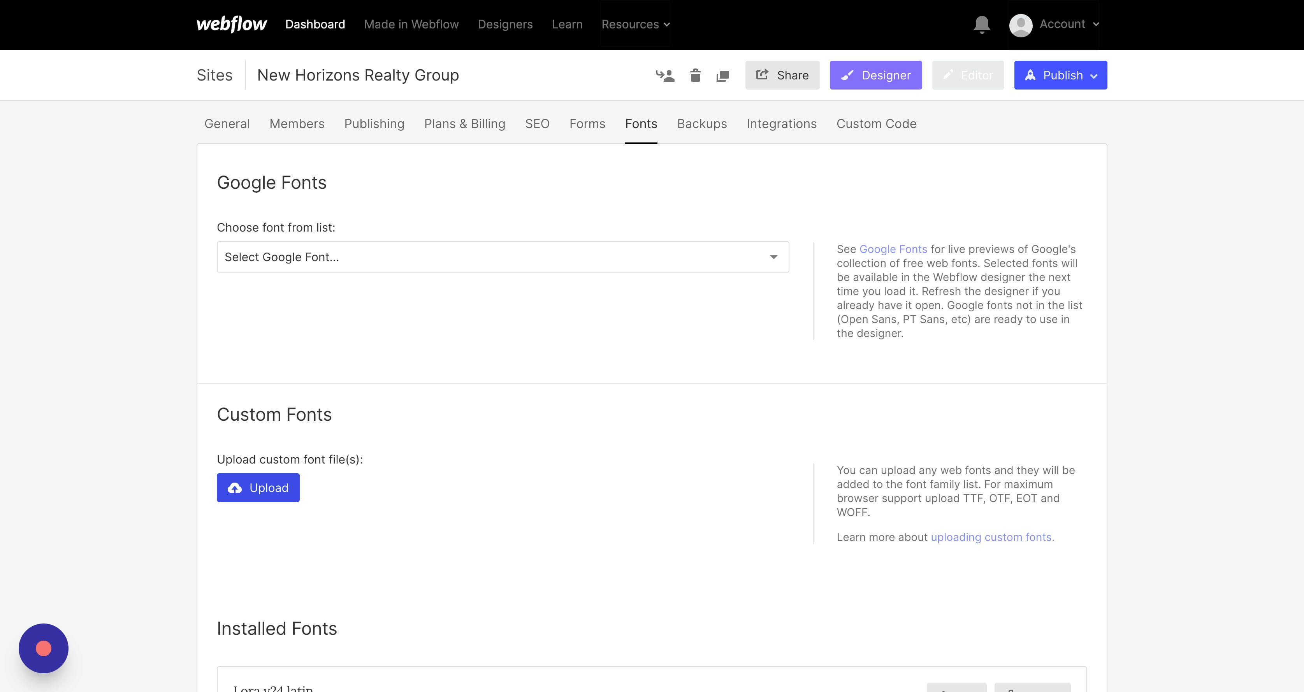
Task: Click the delete site trash icon
Action: (696, 76)
